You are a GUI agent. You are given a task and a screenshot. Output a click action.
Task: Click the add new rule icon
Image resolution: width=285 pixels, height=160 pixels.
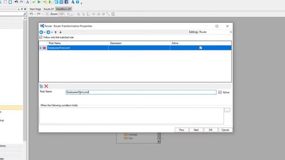pos(41,86)
